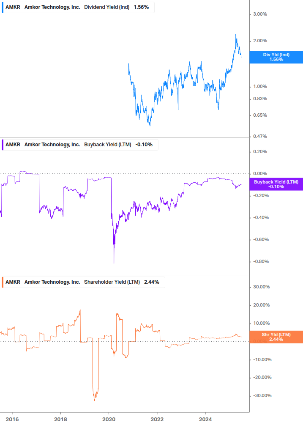Click the AMKR ticker in the Buyback Yield legend
The height and width of the screenshot is (425, 303).
tap(13, 145)
